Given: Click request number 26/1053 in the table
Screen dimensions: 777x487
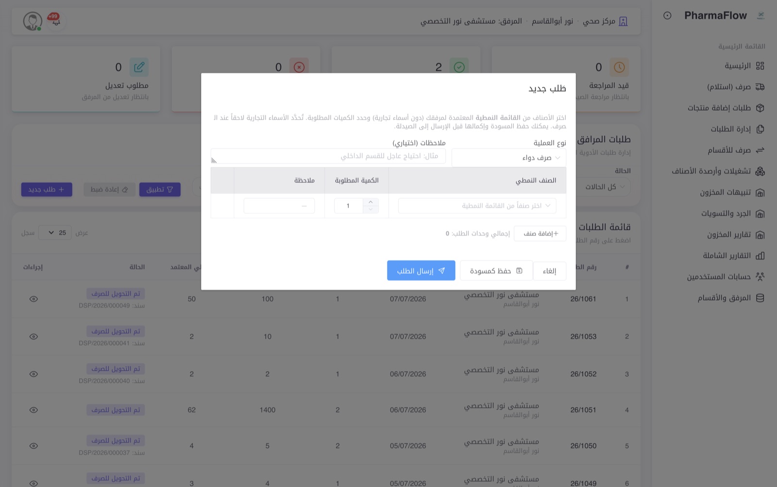Looking at the screenshot, I should [583, 336].
